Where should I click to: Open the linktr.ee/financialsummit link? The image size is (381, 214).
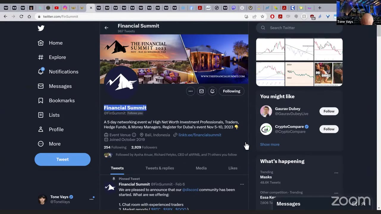point(200,135)
